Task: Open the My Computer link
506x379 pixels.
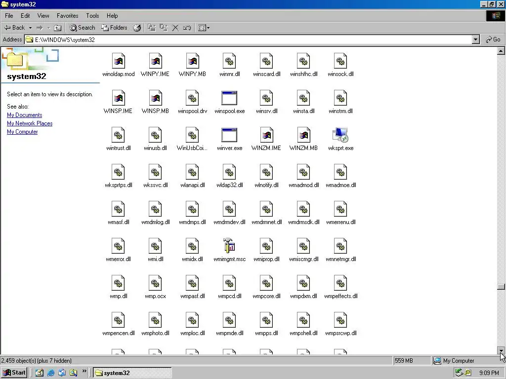Action: [22, 132]
